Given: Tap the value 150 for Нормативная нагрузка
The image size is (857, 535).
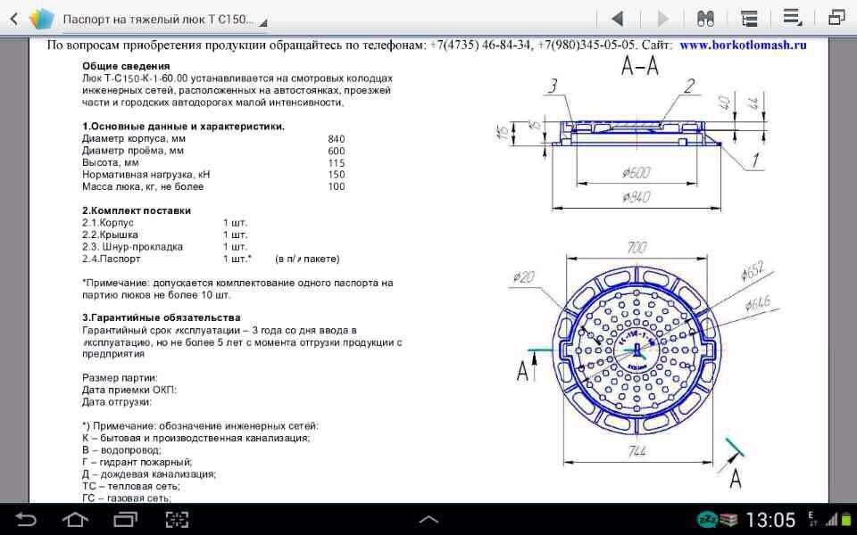Looking at the screenshot, I should click(337, 175).
